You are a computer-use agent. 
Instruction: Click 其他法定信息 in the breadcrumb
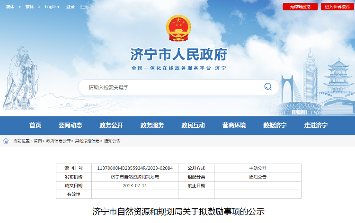(x=87, y=141)
